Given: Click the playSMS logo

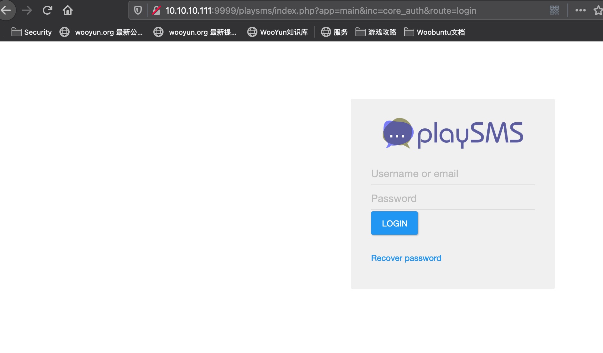Looking at the screenshot, I should click(453, 133).
